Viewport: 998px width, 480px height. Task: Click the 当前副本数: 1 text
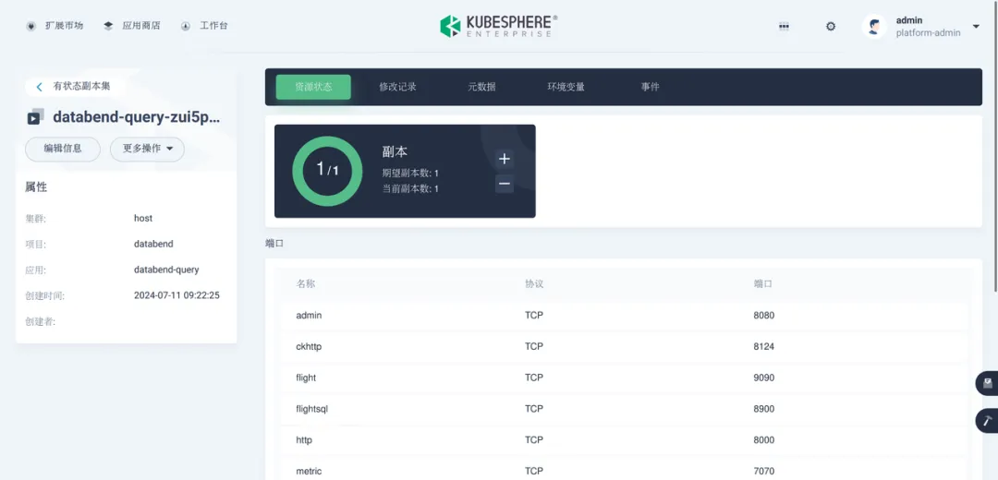410,189
